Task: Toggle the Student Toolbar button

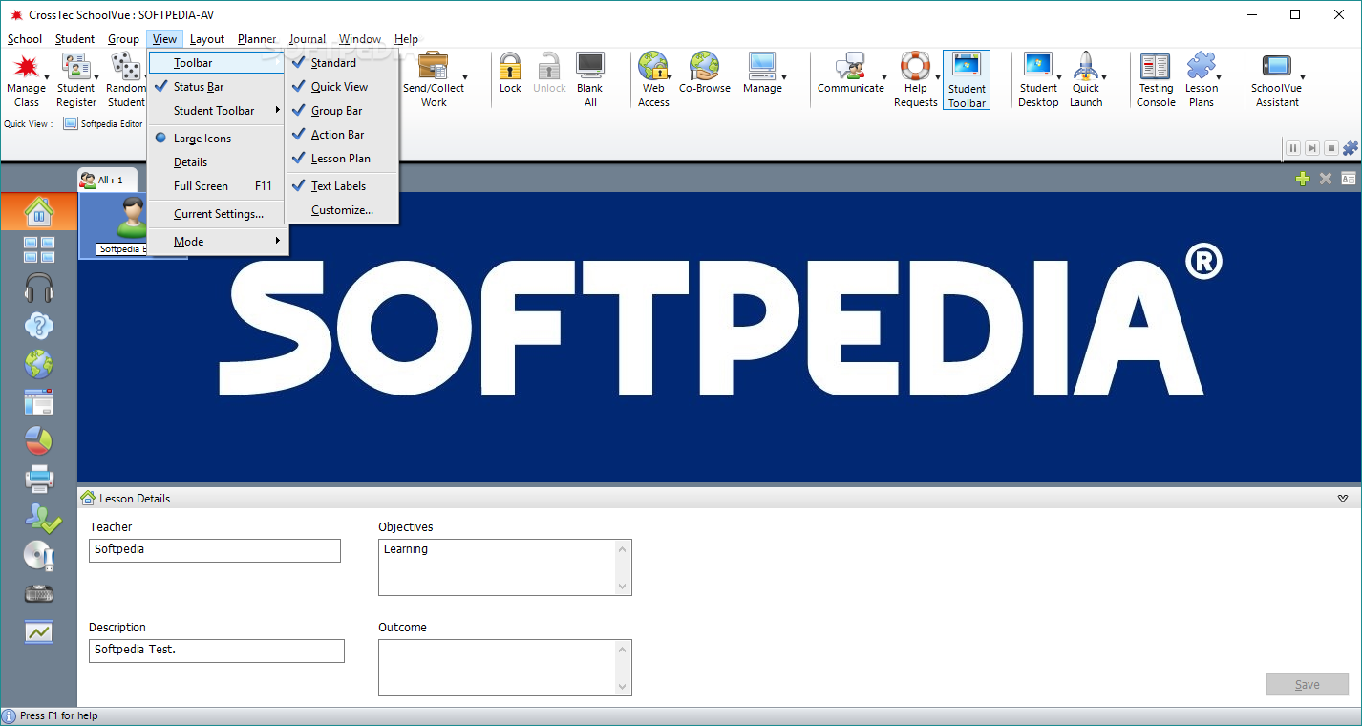Action: pyautogui.click(x=967, y=80)
